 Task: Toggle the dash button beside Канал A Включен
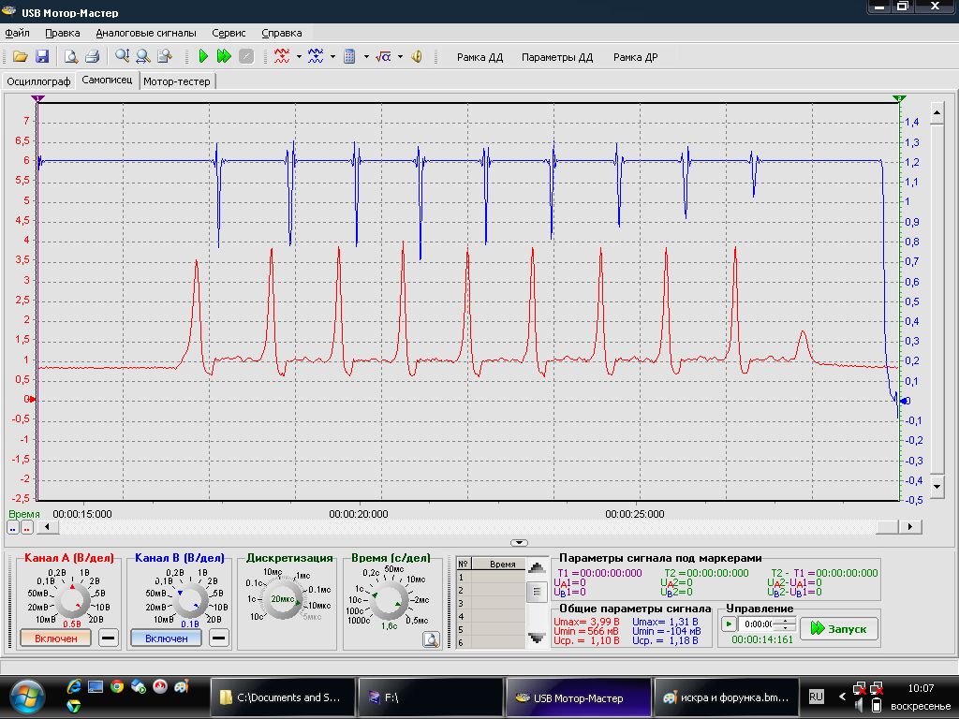tap(109, 638)
